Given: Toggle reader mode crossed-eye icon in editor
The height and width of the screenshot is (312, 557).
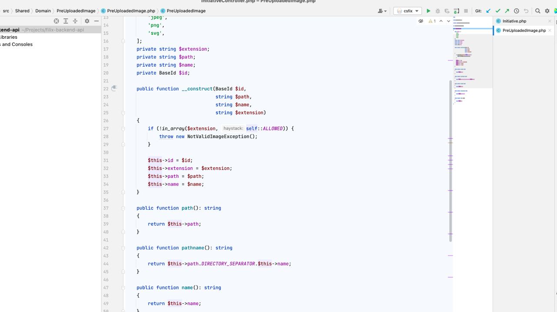Looking at the screenshot, I should coord(421,21).
